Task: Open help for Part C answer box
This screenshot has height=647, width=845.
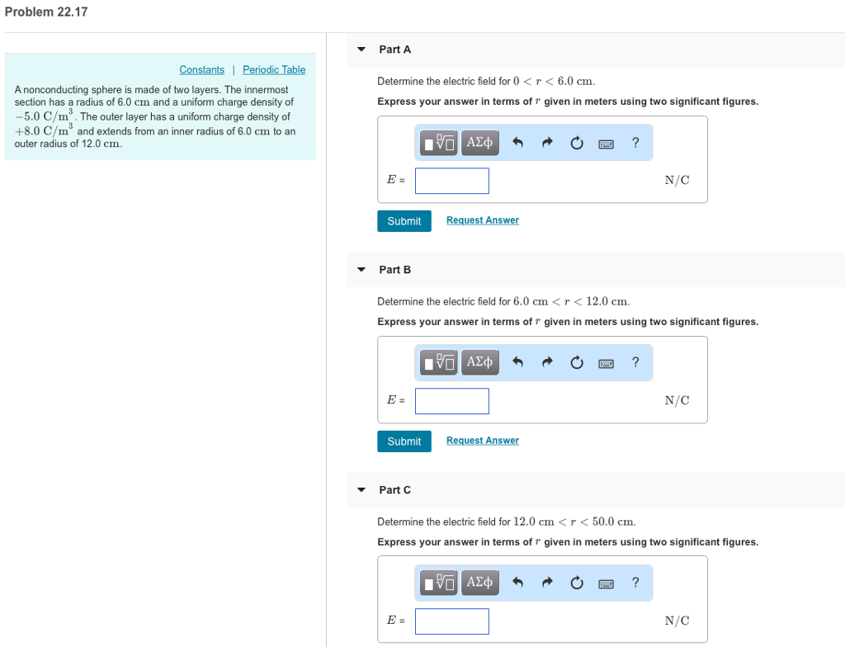Action: pyautogui.click(x=635, y=583)
